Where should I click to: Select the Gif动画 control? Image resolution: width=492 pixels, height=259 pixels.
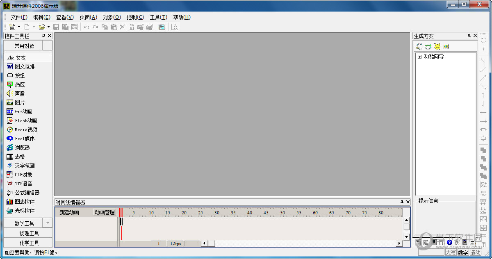pos(28,111)
